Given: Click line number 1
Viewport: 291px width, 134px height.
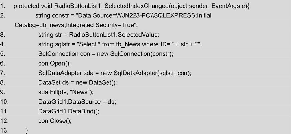Looking at the screenshot, I should point(3,6).
